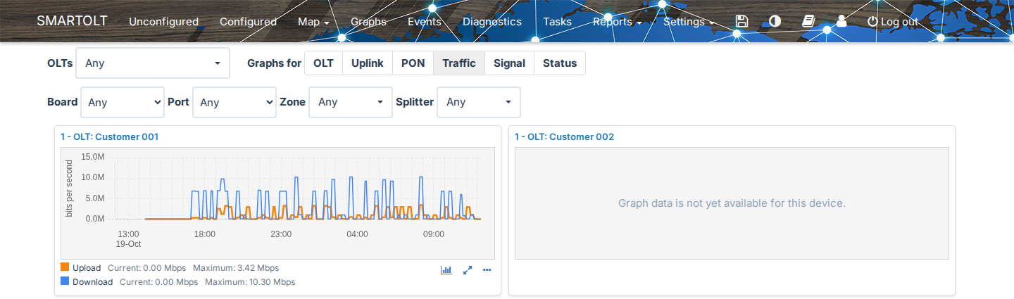Expand the Settings menu
This screenshot has height=299, width=1014.
pyautogui.click(x=689, y=22)
